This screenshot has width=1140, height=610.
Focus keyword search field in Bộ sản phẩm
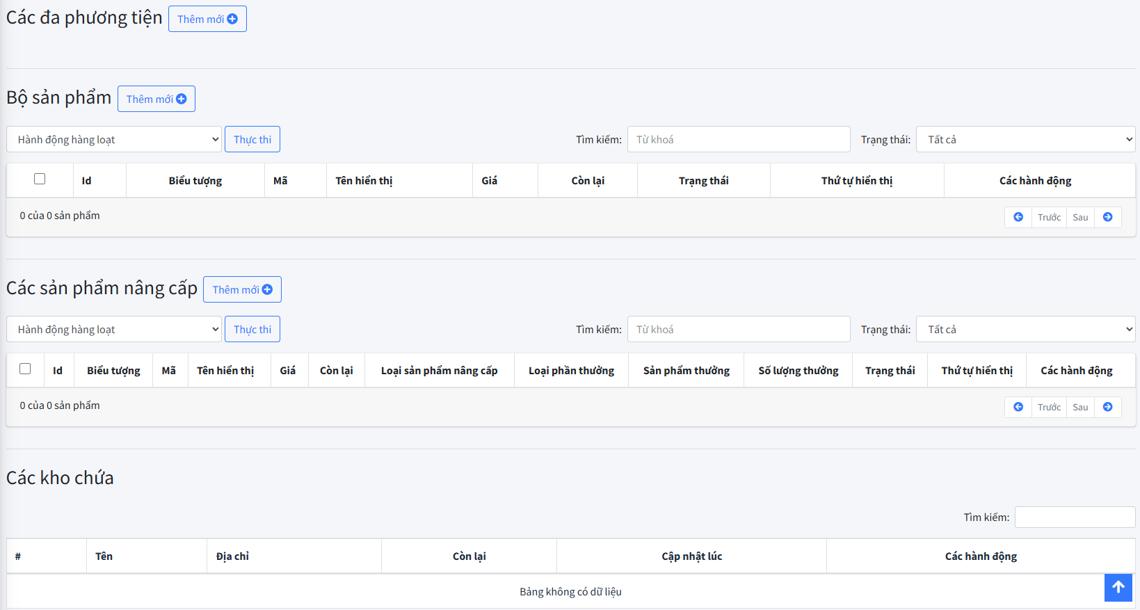click(x=738, y=139)
